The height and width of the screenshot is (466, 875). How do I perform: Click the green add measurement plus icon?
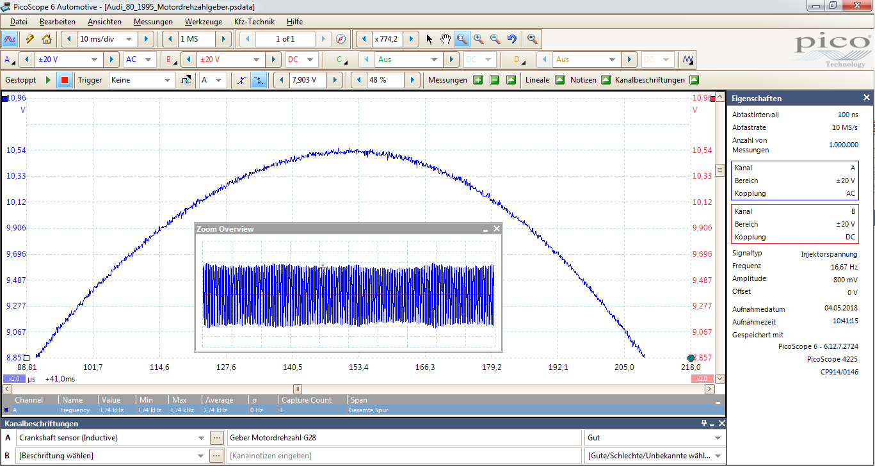tap(478, 80)
